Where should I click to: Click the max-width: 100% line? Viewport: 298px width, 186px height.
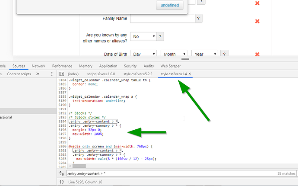[88, 134]
